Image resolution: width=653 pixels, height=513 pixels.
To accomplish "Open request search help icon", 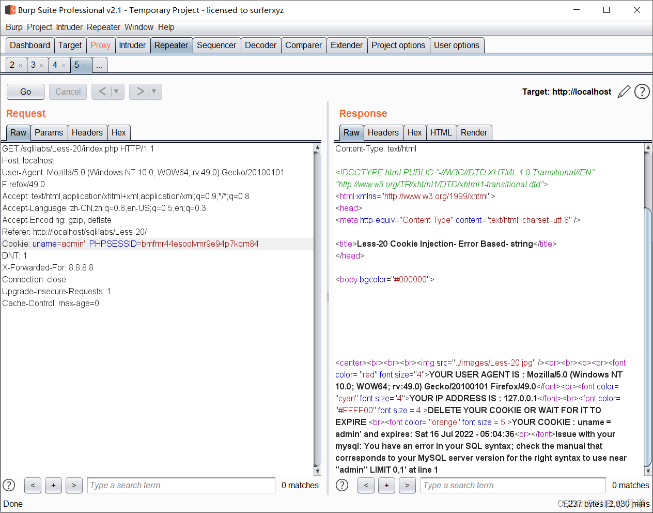I will coord(9,485).
